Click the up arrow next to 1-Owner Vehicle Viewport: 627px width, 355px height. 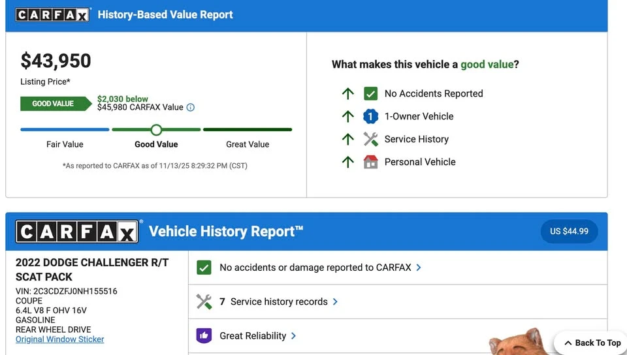click(x=348, y=116)
